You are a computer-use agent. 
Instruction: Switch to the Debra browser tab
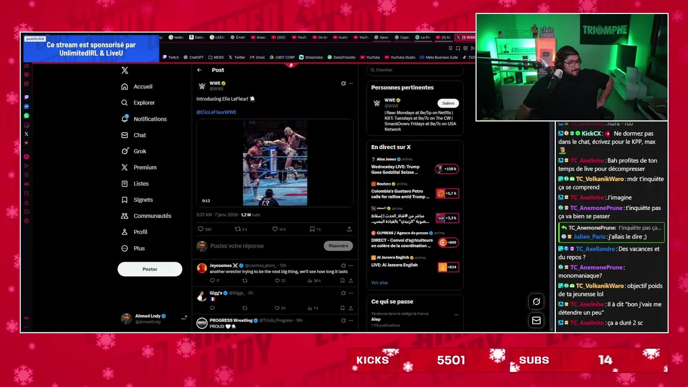(196, 38)
